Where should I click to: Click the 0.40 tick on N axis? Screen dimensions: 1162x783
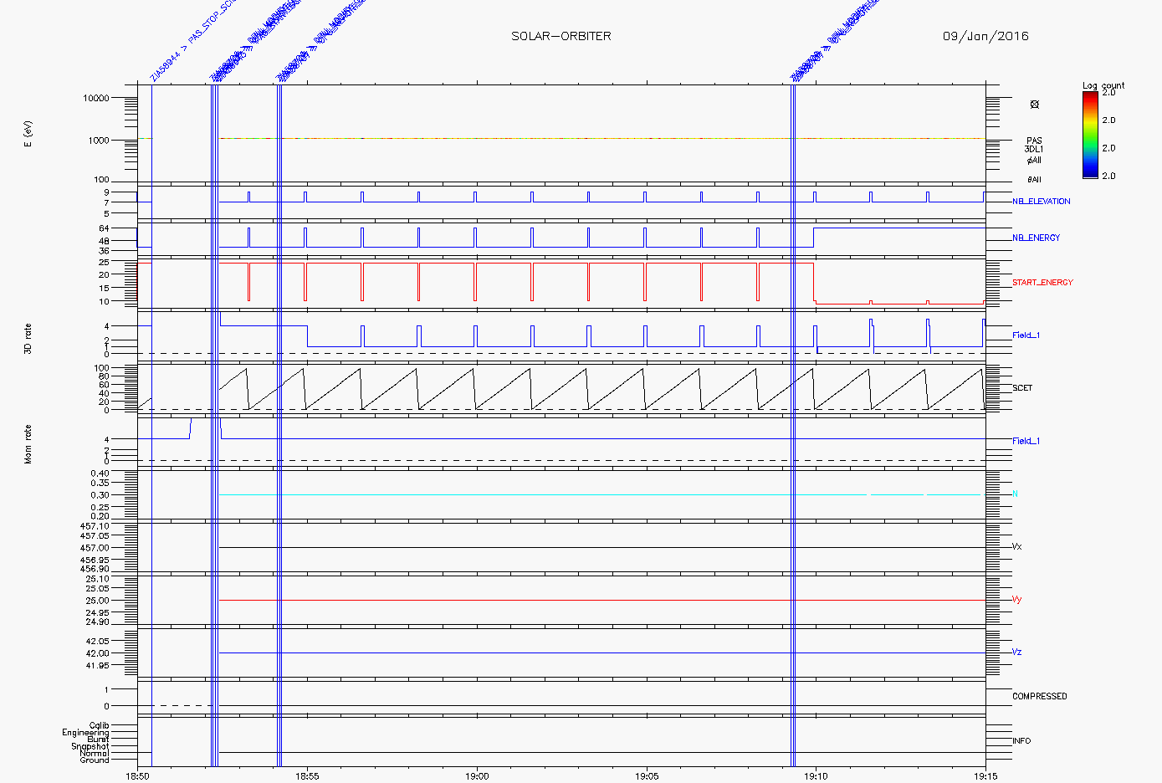[100, 473]
